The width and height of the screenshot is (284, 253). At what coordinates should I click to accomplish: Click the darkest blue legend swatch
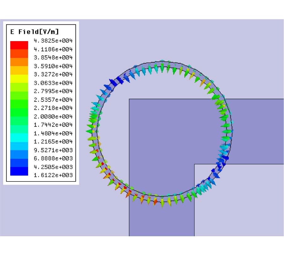19,171
